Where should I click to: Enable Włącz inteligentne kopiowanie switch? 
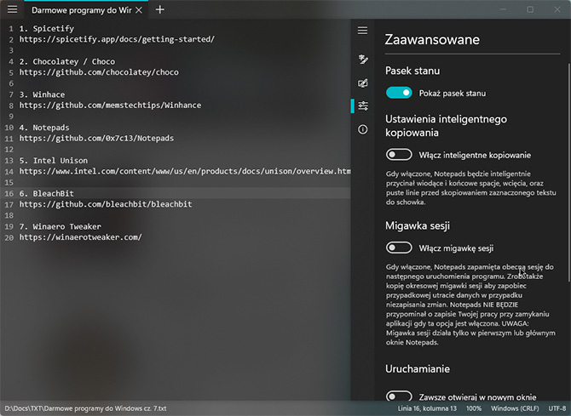pos(399,155)
